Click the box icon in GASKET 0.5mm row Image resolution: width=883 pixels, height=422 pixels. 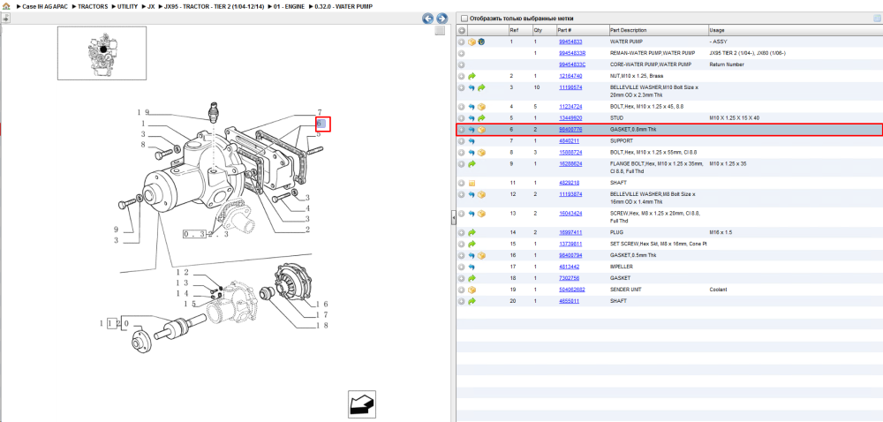click(481, 255)
